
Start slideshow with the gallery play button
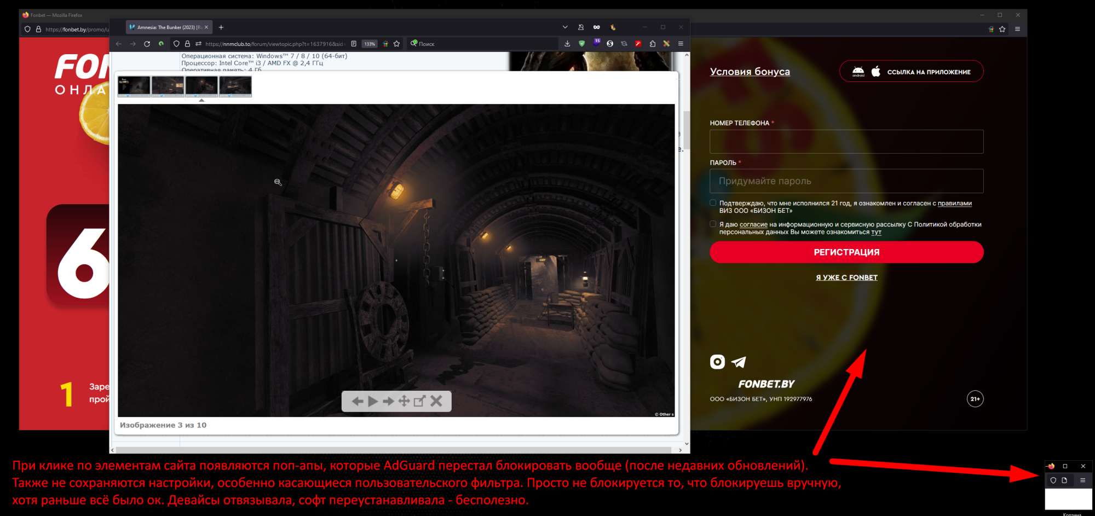[x=373, y=402]
